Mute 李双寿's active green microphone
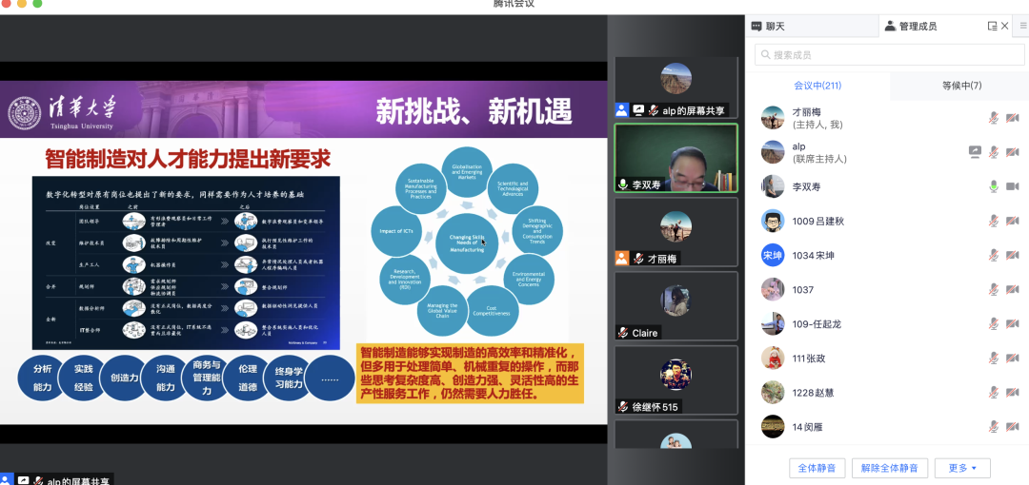The height and width of the screenshot is (485, 1029). [994, 186]
